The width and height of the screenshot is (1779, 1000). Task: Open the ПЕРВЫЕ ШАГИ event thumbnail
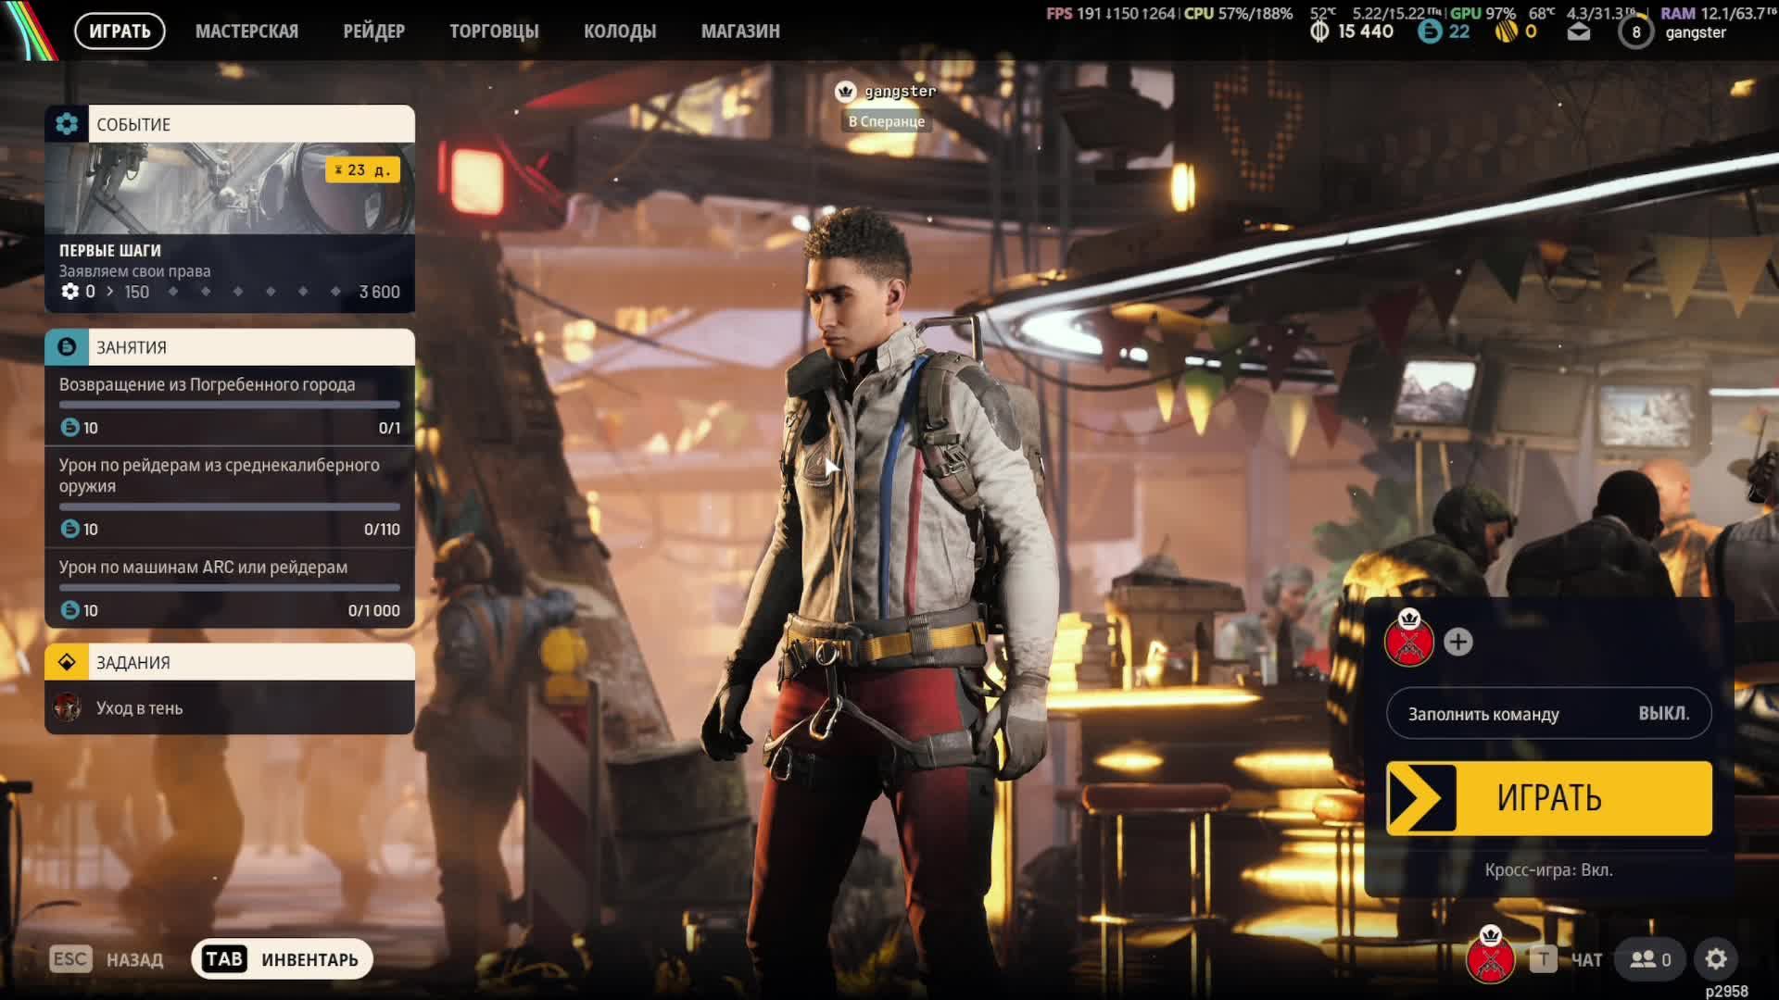point(230,189)
